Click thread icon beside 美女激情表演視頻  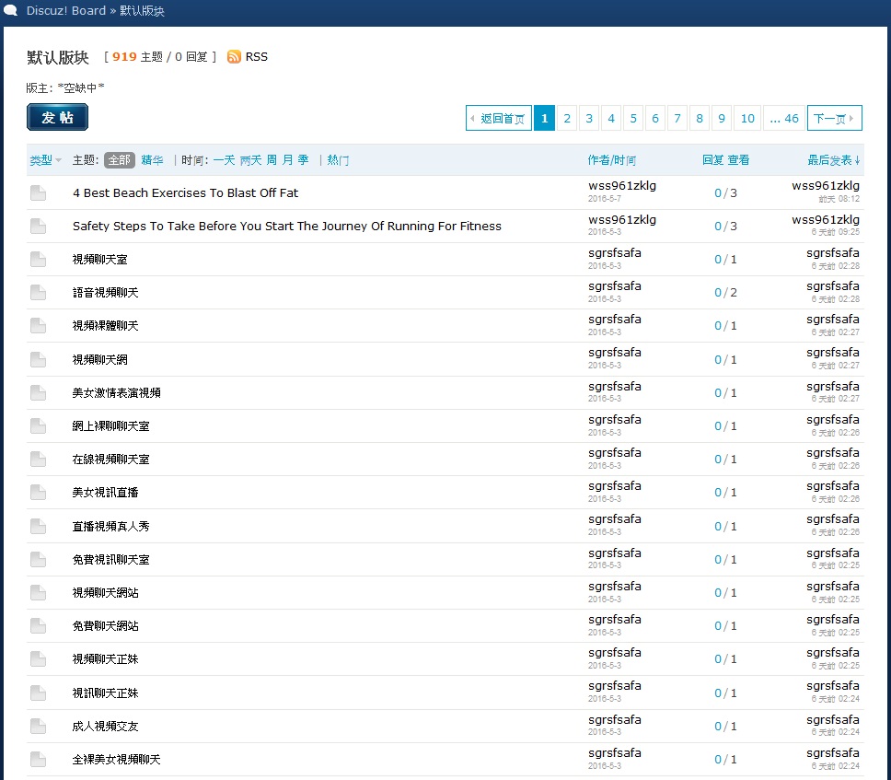point(38,393)
